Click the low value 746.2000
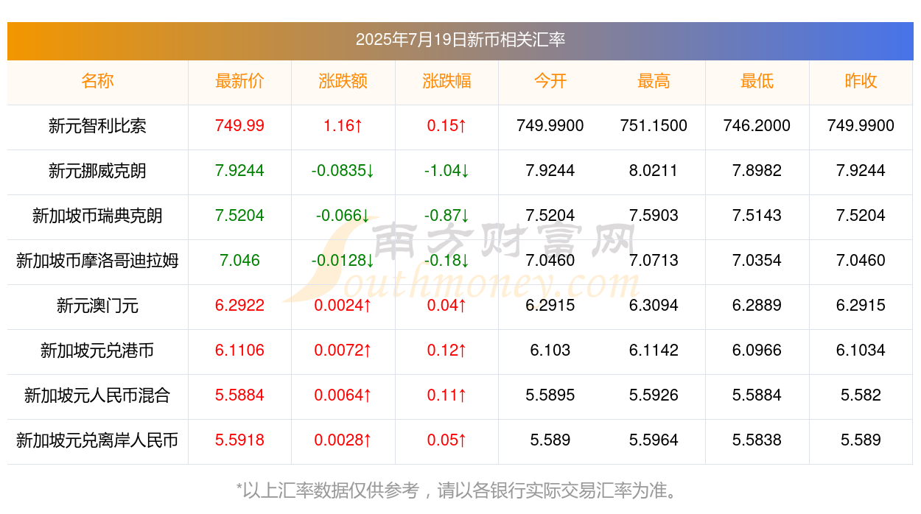921x514 pixels. [757, 126]
